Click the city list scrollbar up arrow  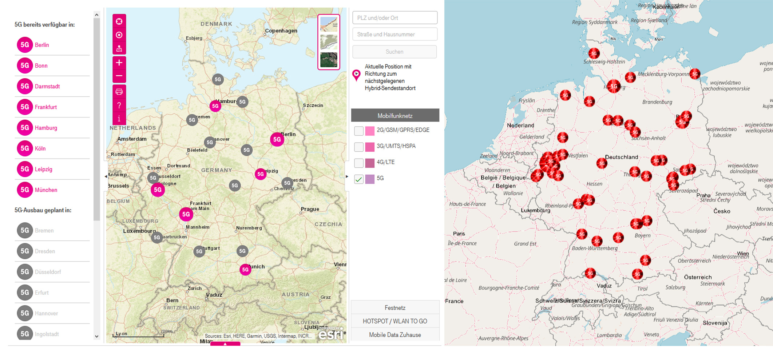pyautogui.click(x=96, y=15)
